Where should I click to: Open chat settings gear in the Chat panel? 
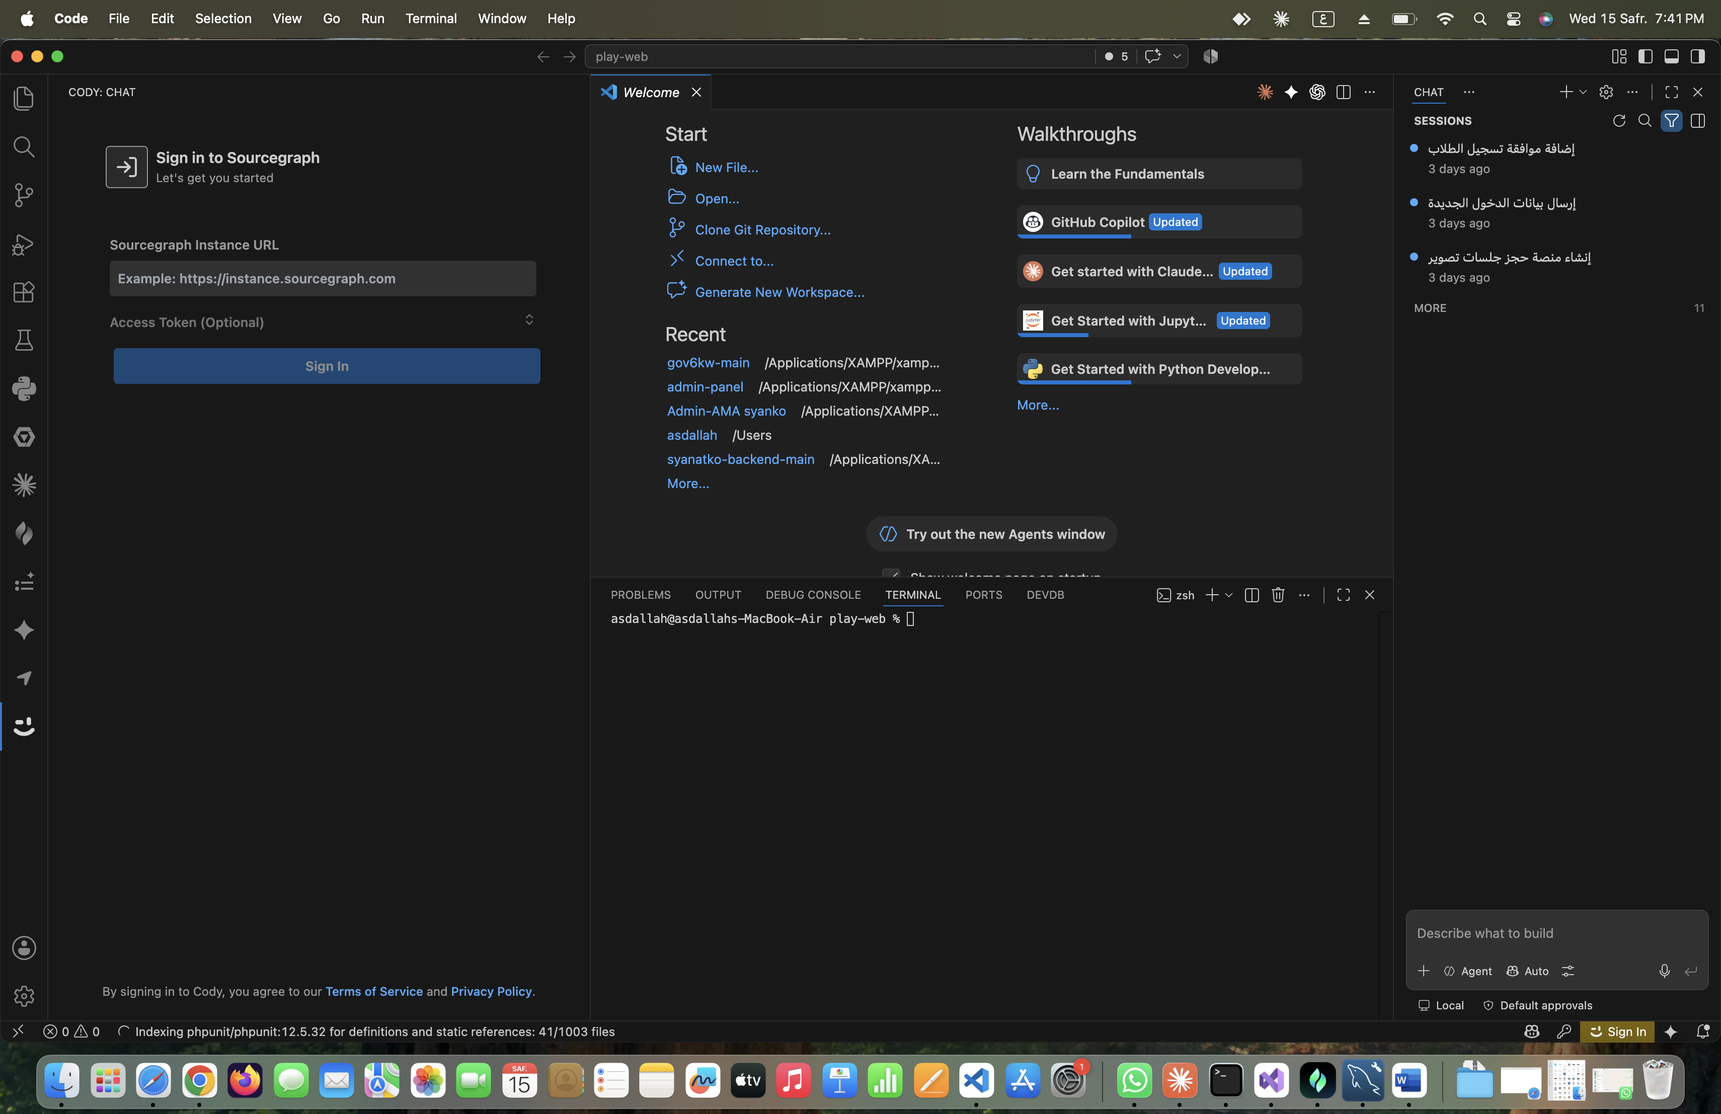pos(1606,92)
